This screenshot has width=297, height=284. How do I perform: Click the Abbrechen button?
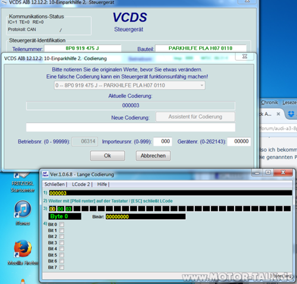coord(153,156)
